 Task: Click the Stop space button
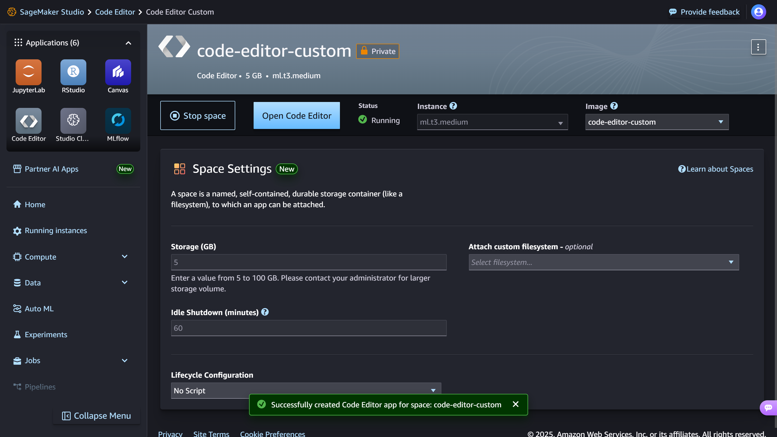coord(197,116)
